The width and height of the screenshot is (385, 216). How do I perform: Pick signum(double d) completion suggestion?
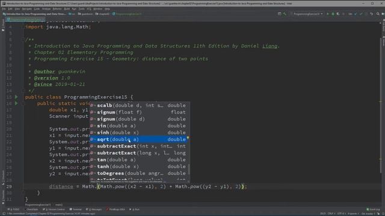[x=139, y=119]
